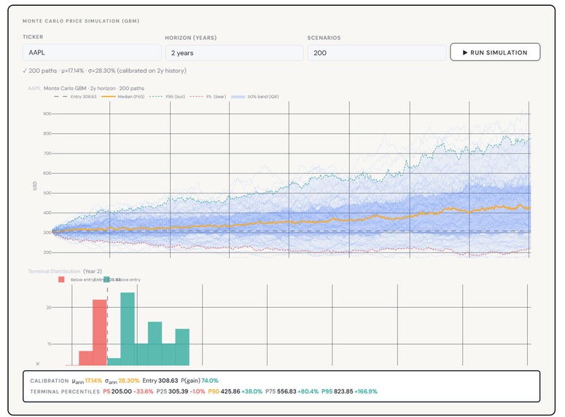The height and width of the screenshot is (417, 565).
Task: Click the P75 value 556.83
Action: [x=287, y=392]
